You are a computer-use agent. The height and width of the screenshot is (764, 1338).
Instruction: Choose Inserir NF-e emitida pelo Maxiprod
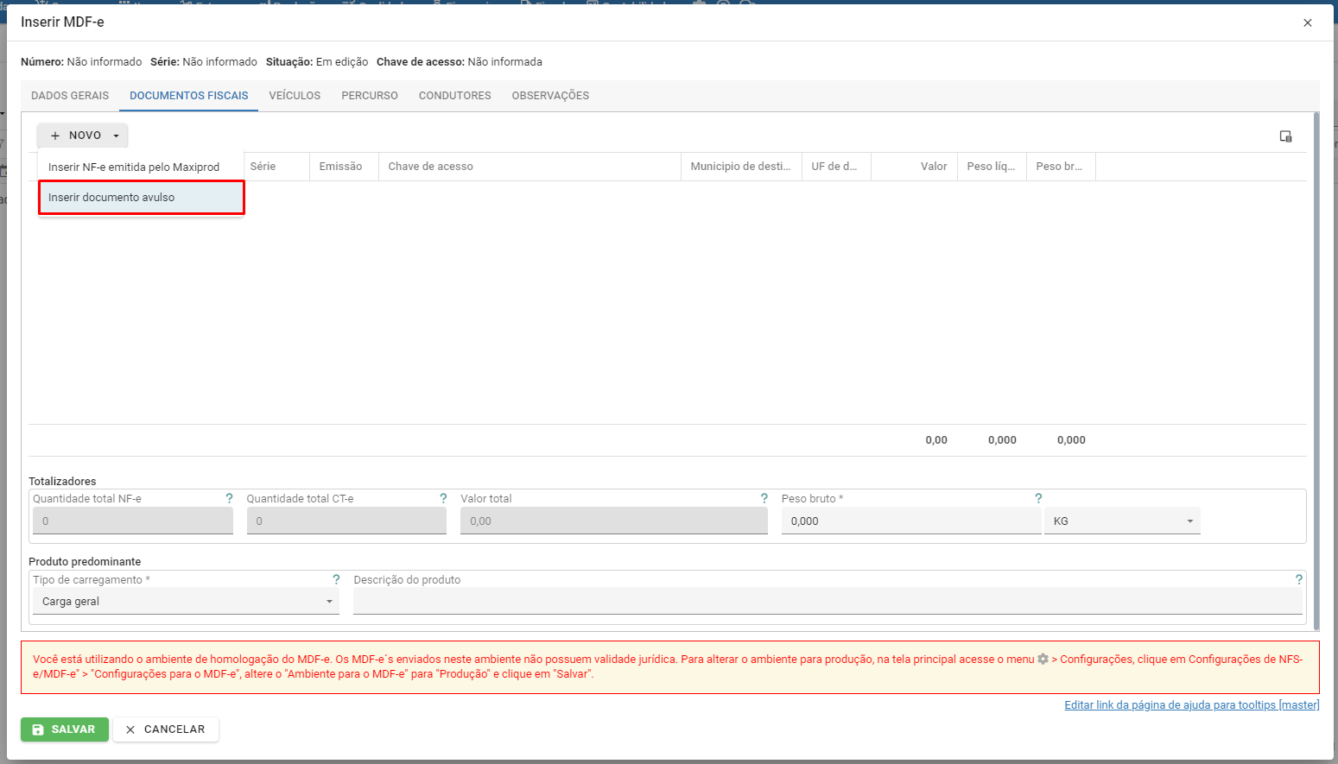pyautogui.click(x=134, y=167)
